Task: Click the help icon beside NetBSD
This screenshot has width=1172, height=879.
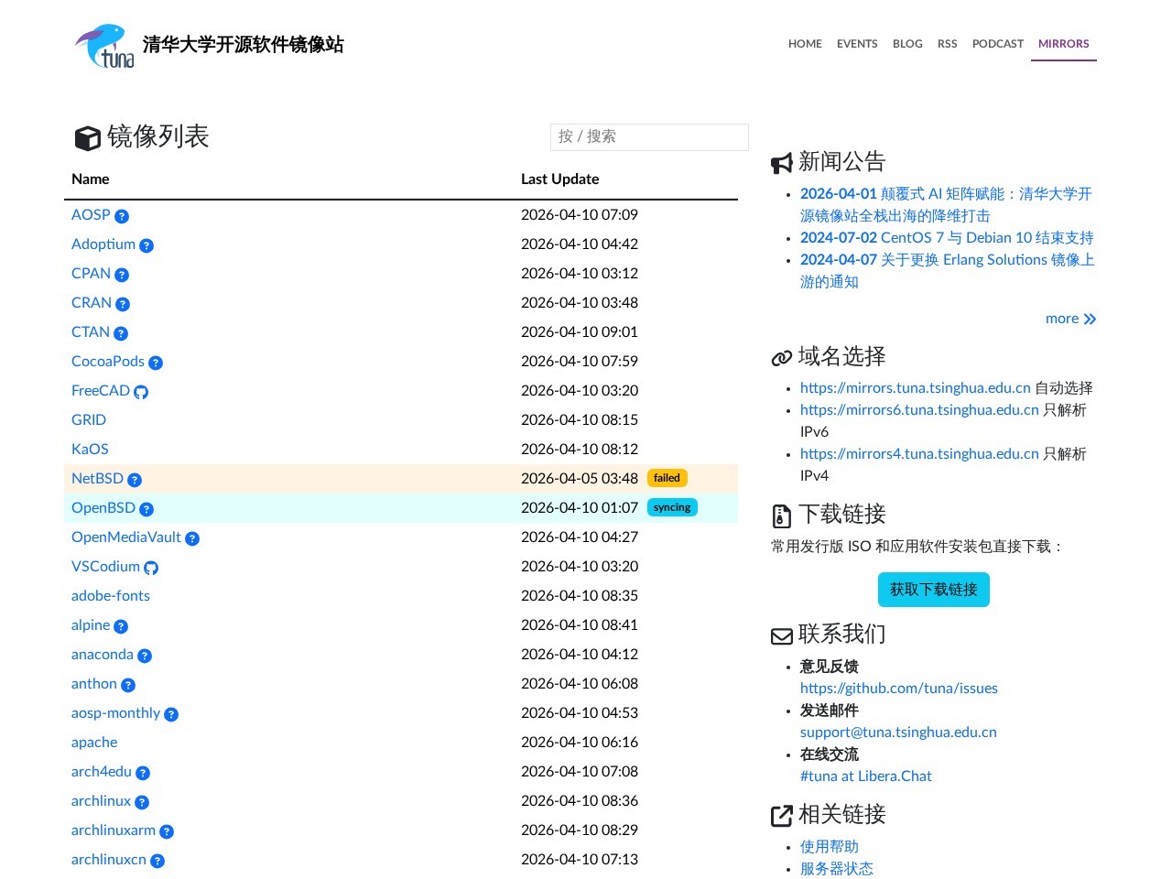Action: point(135,480)
